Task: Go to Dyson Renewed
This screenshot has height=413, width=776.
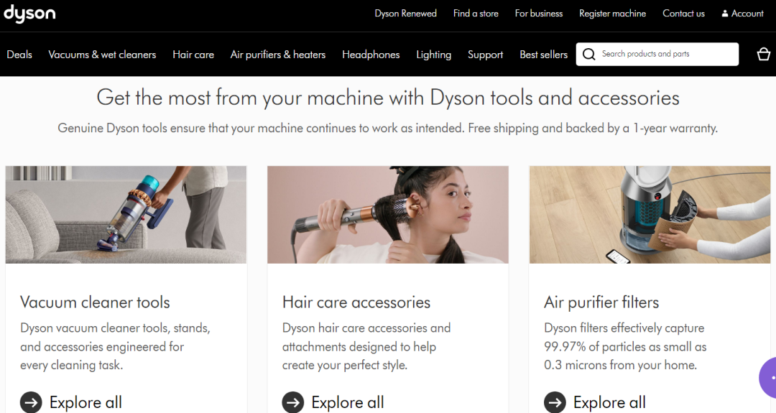Action: point(405,14)
